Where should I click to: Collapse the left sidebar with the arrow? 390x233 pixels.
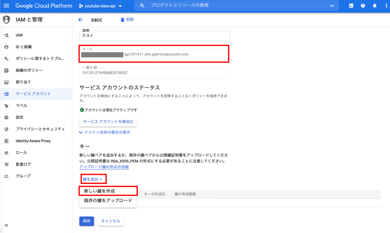coord(6,225)
